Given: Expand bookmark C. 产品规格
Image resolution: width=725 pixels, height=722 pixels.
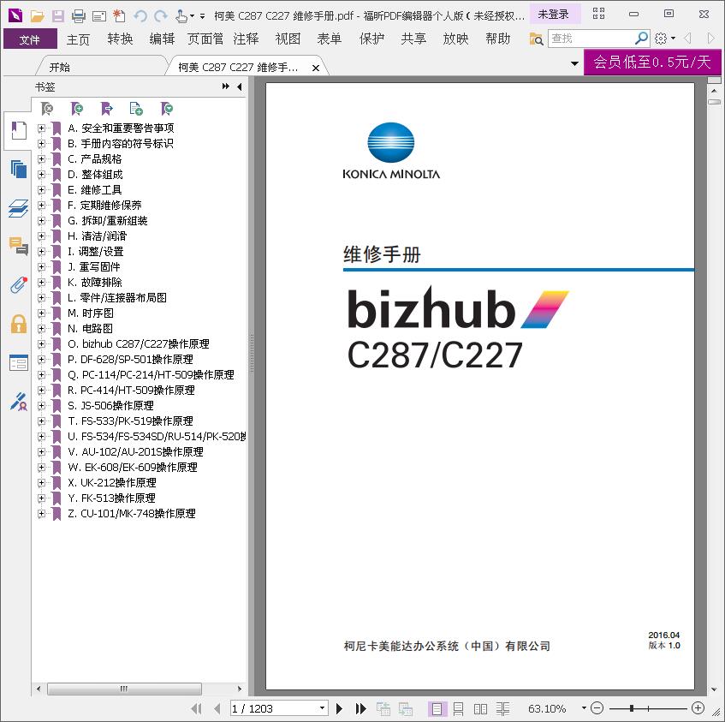Looking at the screenshot, I should [x=42, y=159].
